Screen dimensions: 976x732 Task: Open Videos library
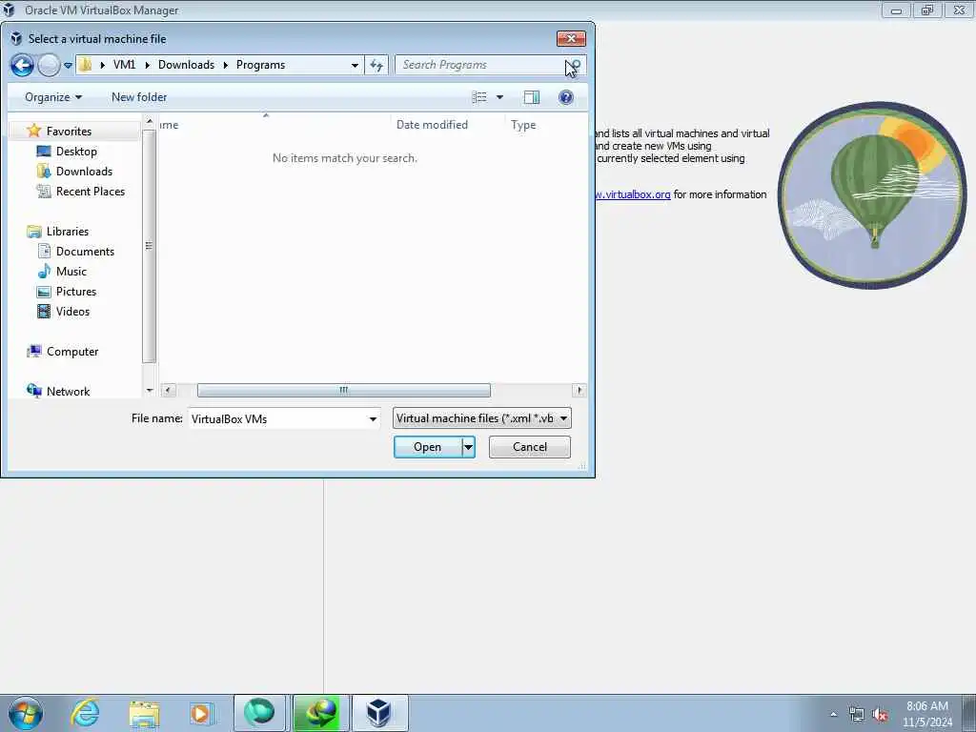pos(72,312)
